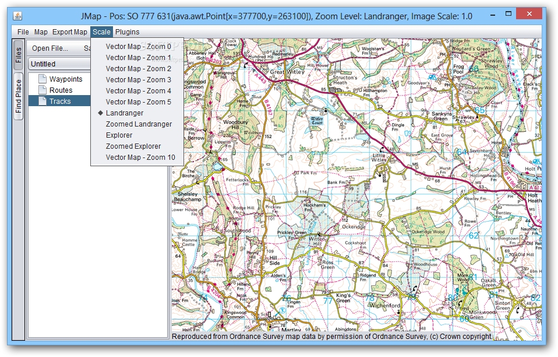Image resolution: width=558 pixels, height=357 pixels.
Task: Choose Zoomed Landranger scale
Action: point(137,124)
